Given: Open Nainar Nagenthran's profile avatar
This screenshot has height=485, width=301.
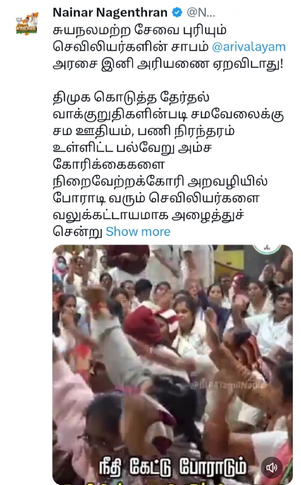Looking at the screenshot, I should point(27,23).
